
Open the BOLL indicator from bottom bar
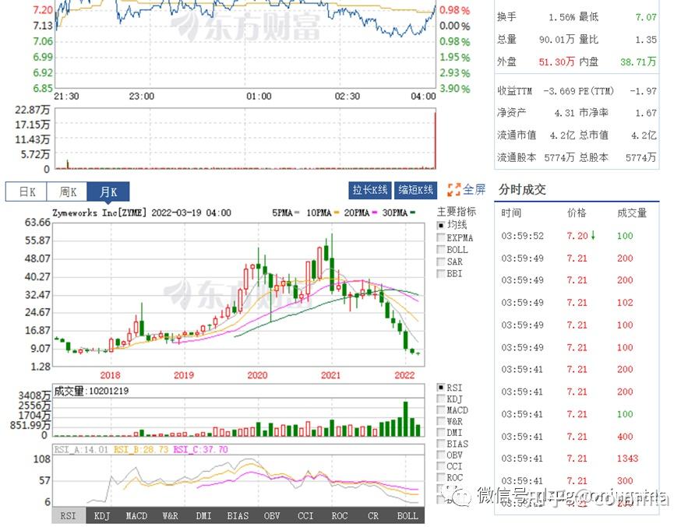406,515
